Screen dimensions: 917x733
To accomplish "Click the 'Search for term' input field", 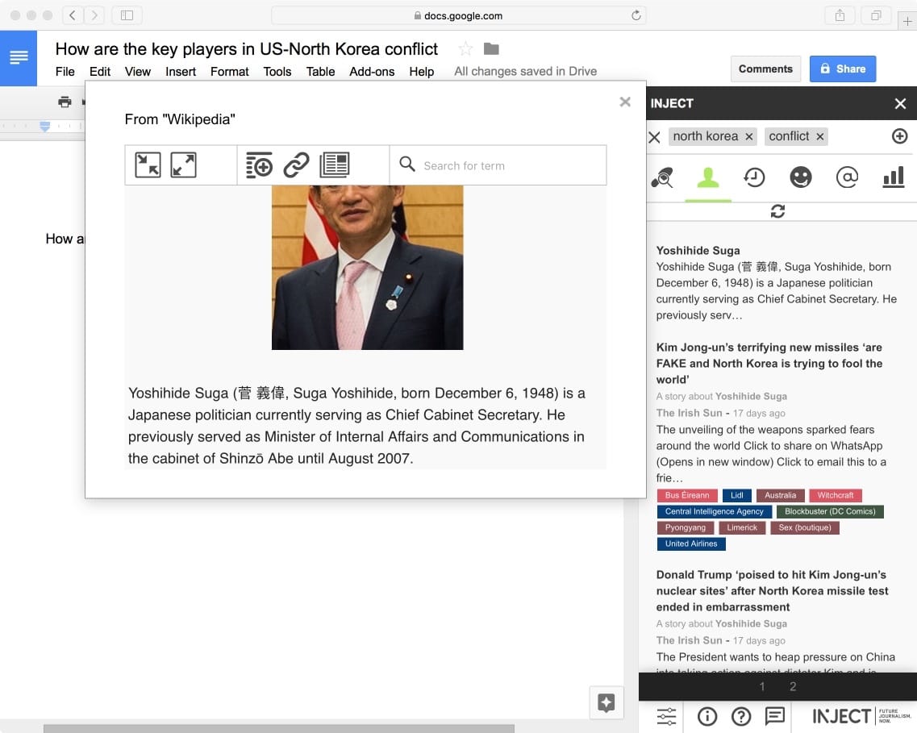I will click(508, 166).
